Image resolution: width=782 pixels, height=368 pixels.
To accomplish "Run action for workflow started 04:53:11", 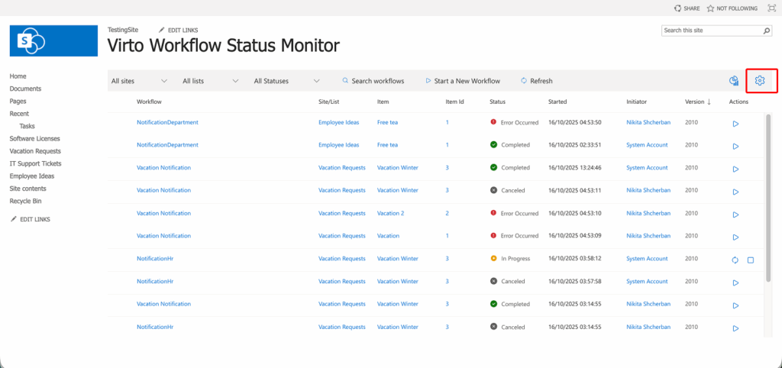I will pyautogui.click(x=735, y=192).
